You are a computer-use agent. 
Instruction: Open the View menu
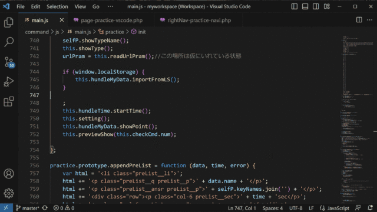click(x=80, y=6)
